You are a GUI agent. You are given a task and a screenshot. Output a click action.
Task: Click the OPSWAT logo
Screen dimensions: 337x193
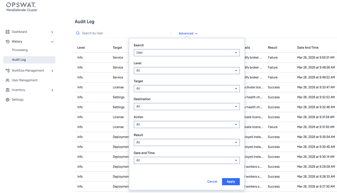(x=21, y=5)
